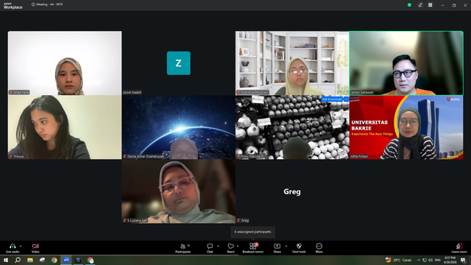
Task: Select S Lusiana Sari's video tile
Action: [178, 191]
